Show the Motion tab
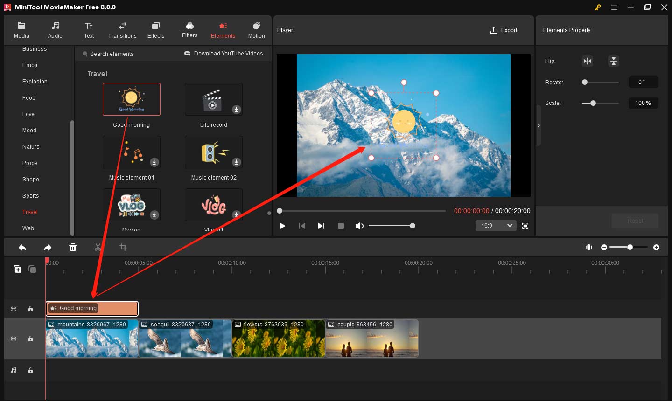This screenshot has height=401, width=672. (x=256, y=30)
